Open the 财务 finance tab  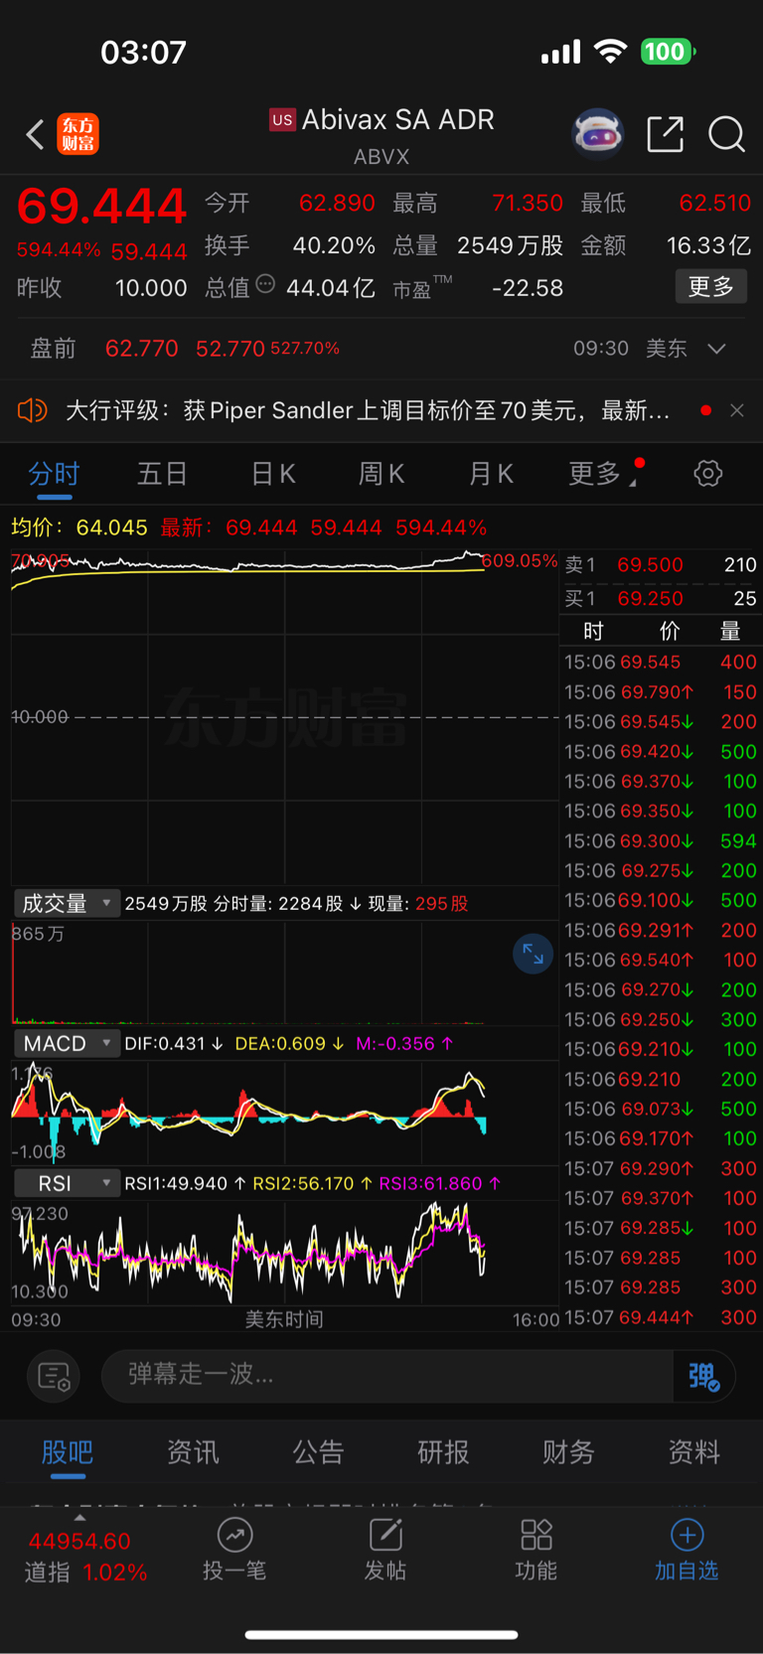[x=568, y=1452]
